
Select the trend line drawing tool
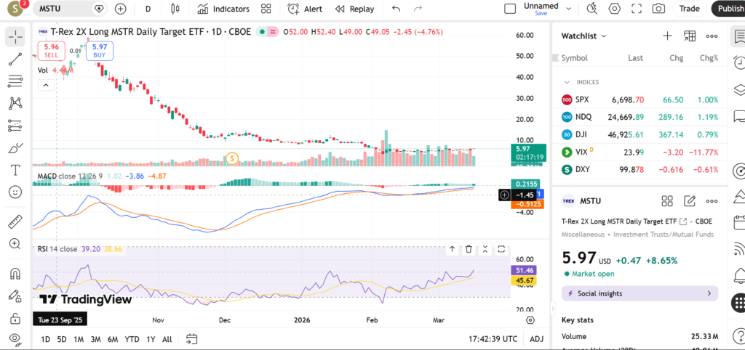15,60
